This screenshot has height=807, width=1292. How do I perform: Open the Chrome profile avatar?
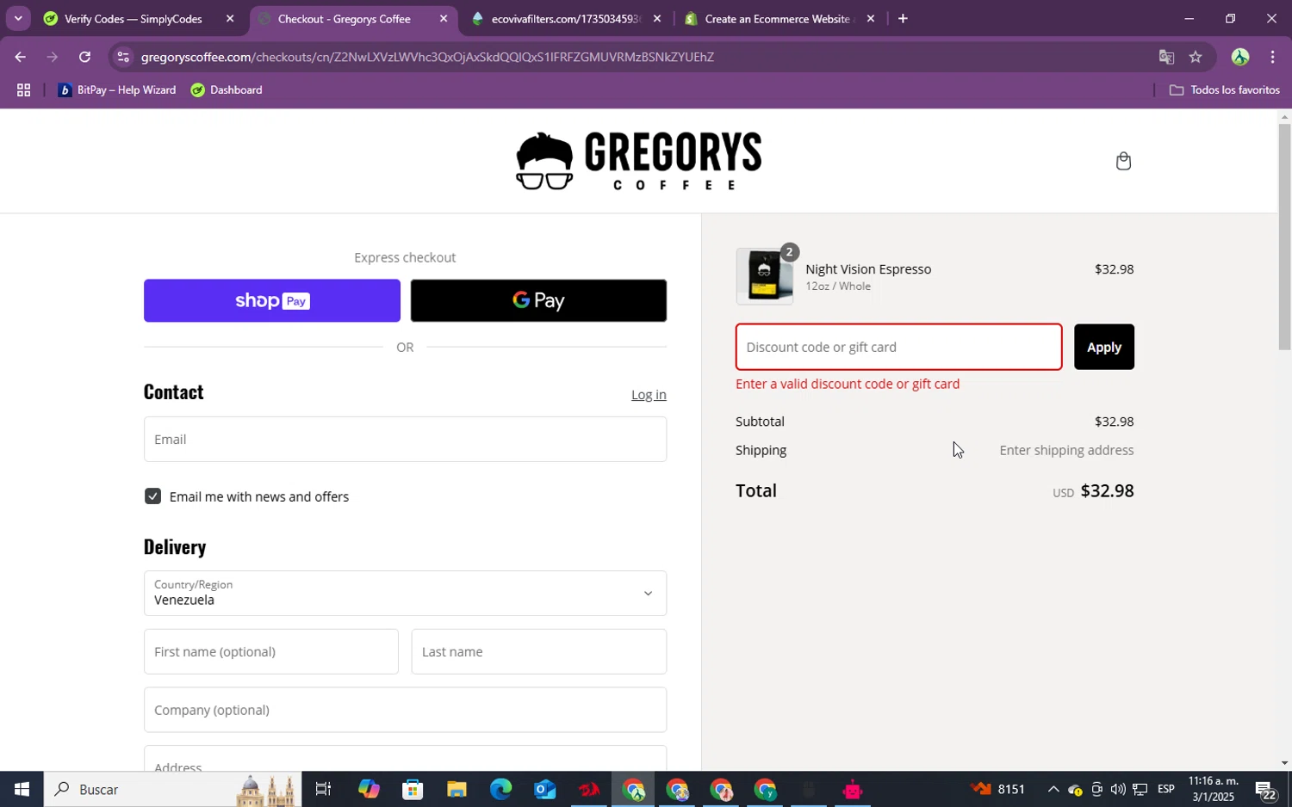coord(1240,57)
